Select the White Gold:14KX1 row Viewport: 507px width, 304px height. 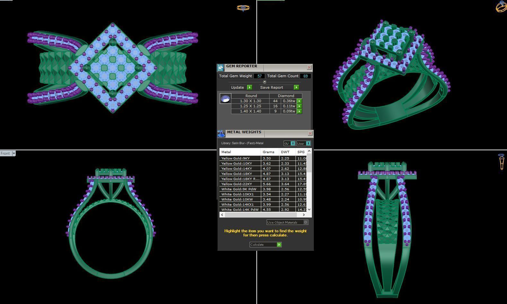point(263,205)
